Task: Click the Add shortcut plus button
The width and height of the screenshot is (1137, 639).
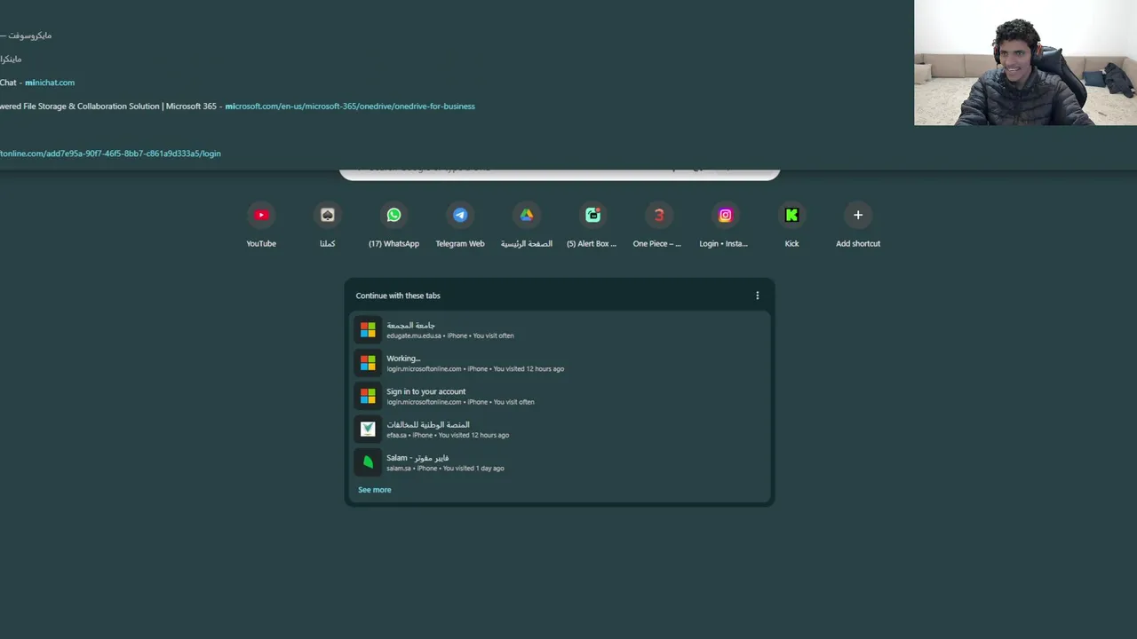Action: click(858, 215)
